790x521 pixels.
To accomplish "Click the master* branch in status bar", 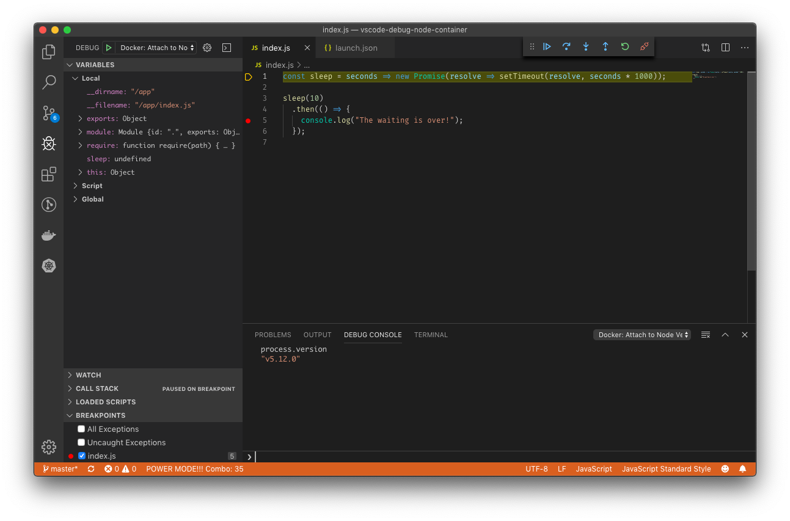I will tap(60, 469).
